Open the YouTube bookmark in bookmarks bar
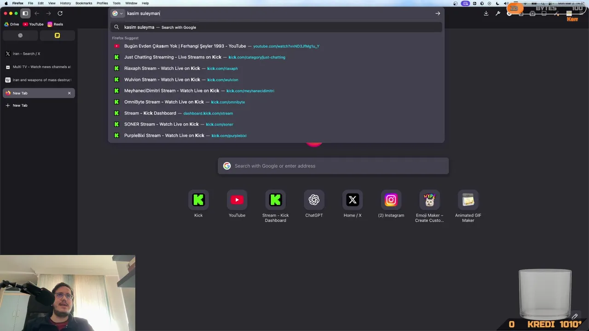589x331 pixels. click(33, 24)
